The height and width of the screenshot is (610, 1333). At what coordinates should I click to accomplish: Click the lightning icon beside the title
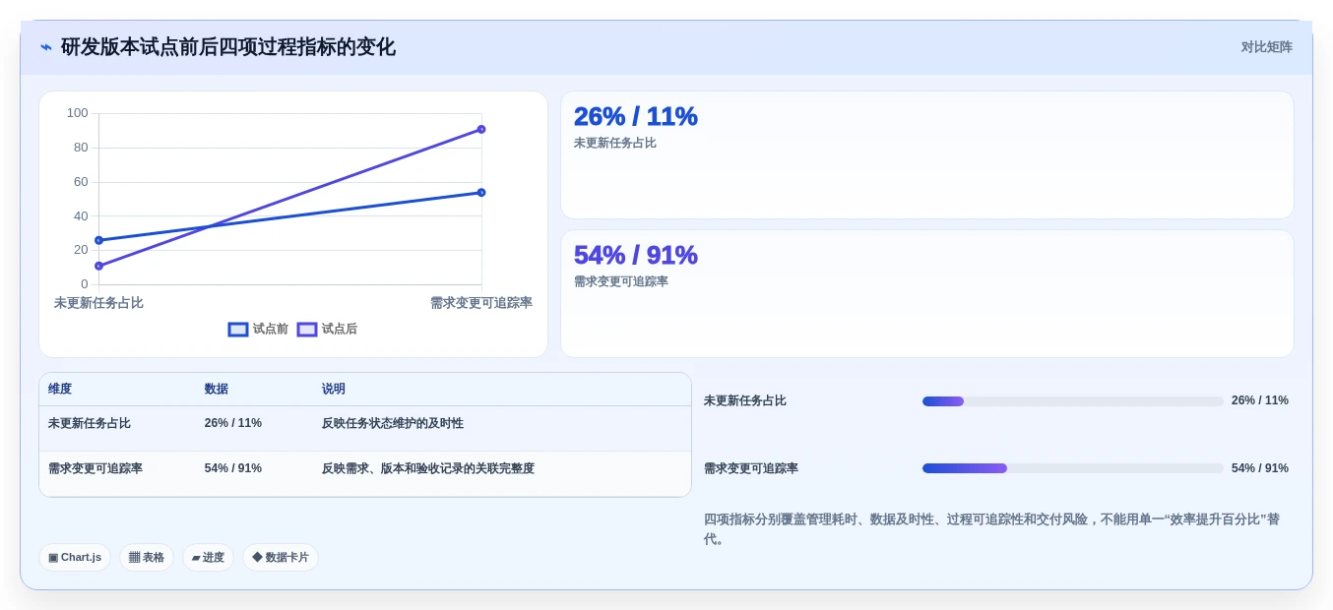pyautogui.click(x=46, y=47)
